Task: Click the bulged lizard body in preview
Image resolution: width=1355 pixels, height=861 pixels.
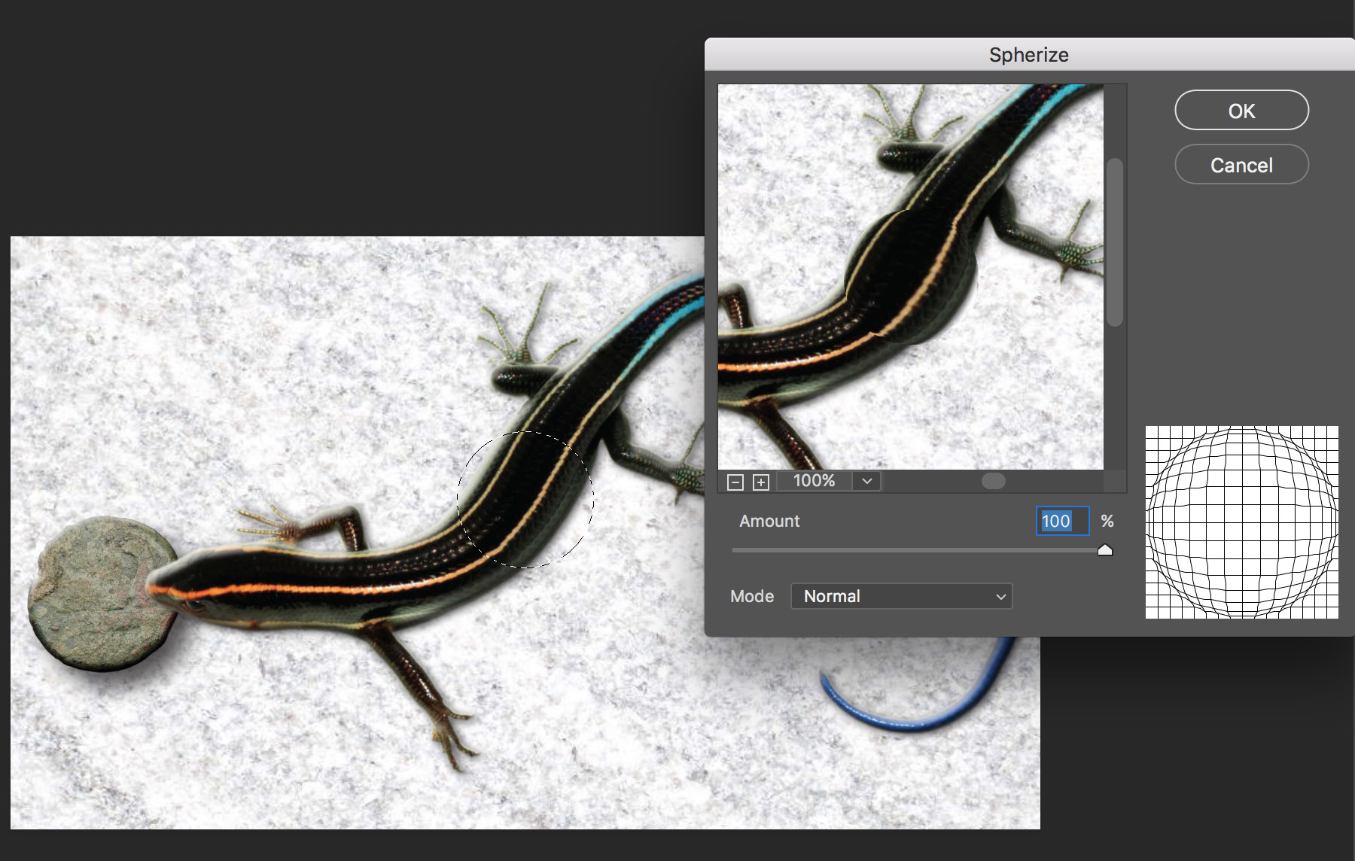Action: point(911,278)
